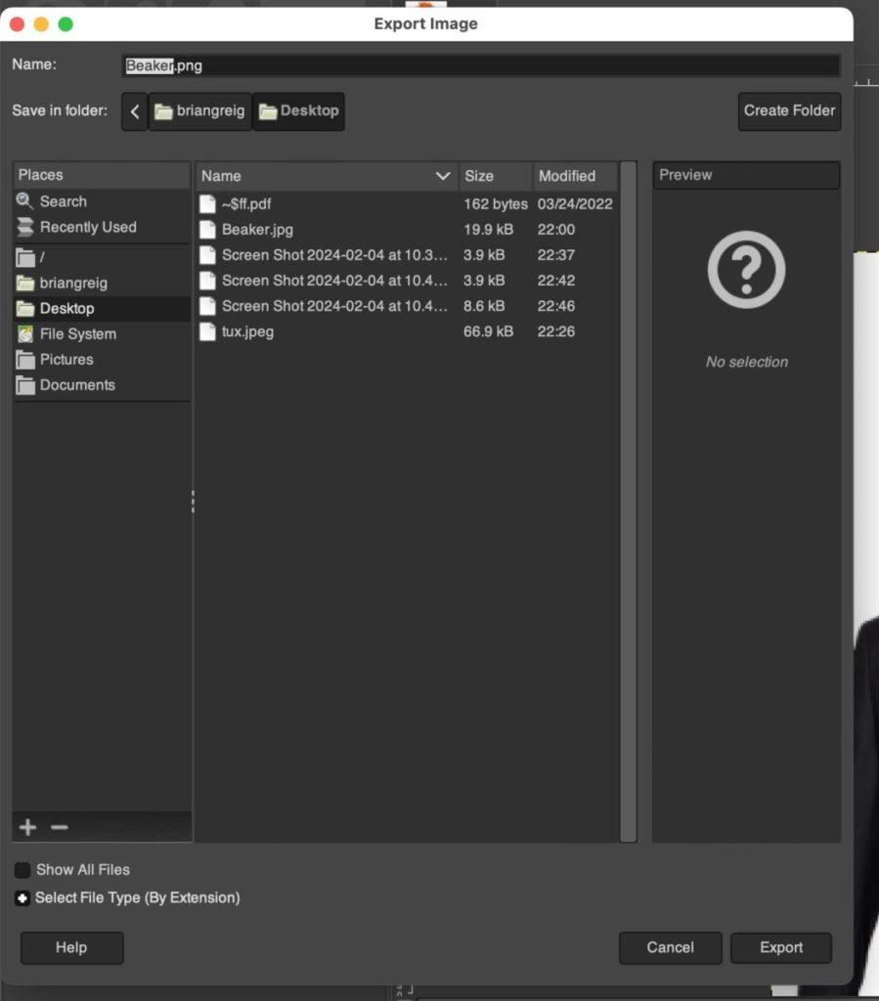
Task: Click the Search magnifier icon in Places
Action: tap(25, 201)
